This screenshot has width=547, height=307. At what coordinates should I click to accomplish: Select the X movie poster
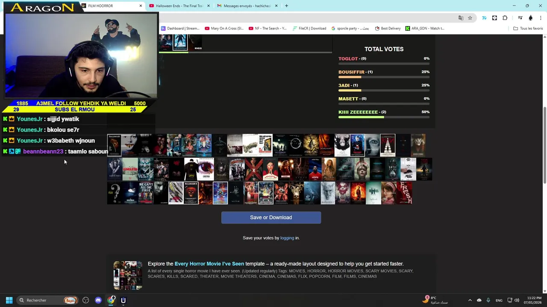click(x=253, y=169)
